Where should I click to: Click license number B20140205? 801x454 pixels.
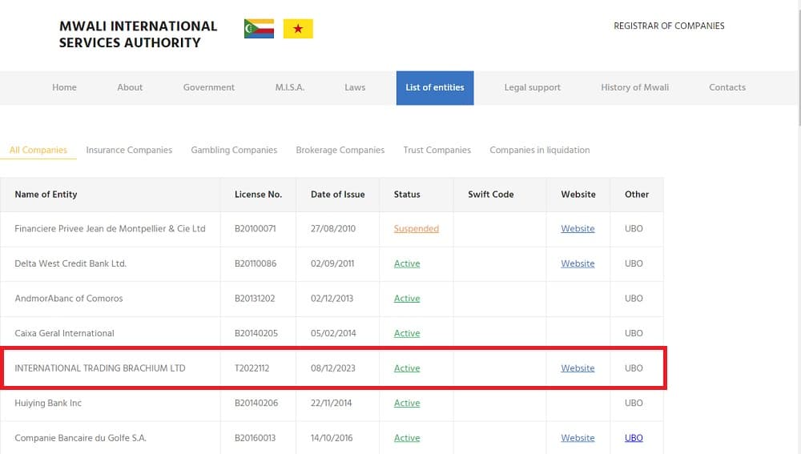pyautogui.click(x=256, y=333)
